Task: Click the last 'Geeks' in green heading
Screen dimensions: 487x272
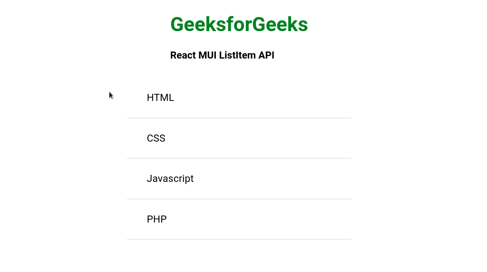Action: [x=280, y=25]
